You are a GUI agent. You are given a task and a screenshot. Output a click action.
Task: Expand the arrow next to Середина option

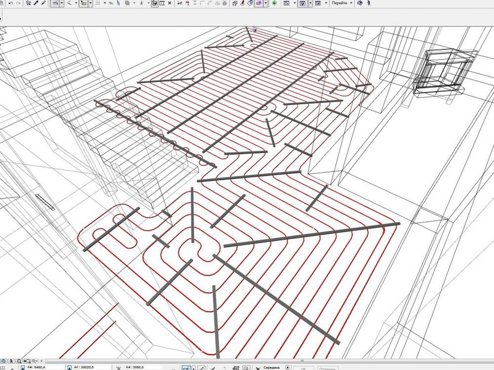click(x=287, y=368)
